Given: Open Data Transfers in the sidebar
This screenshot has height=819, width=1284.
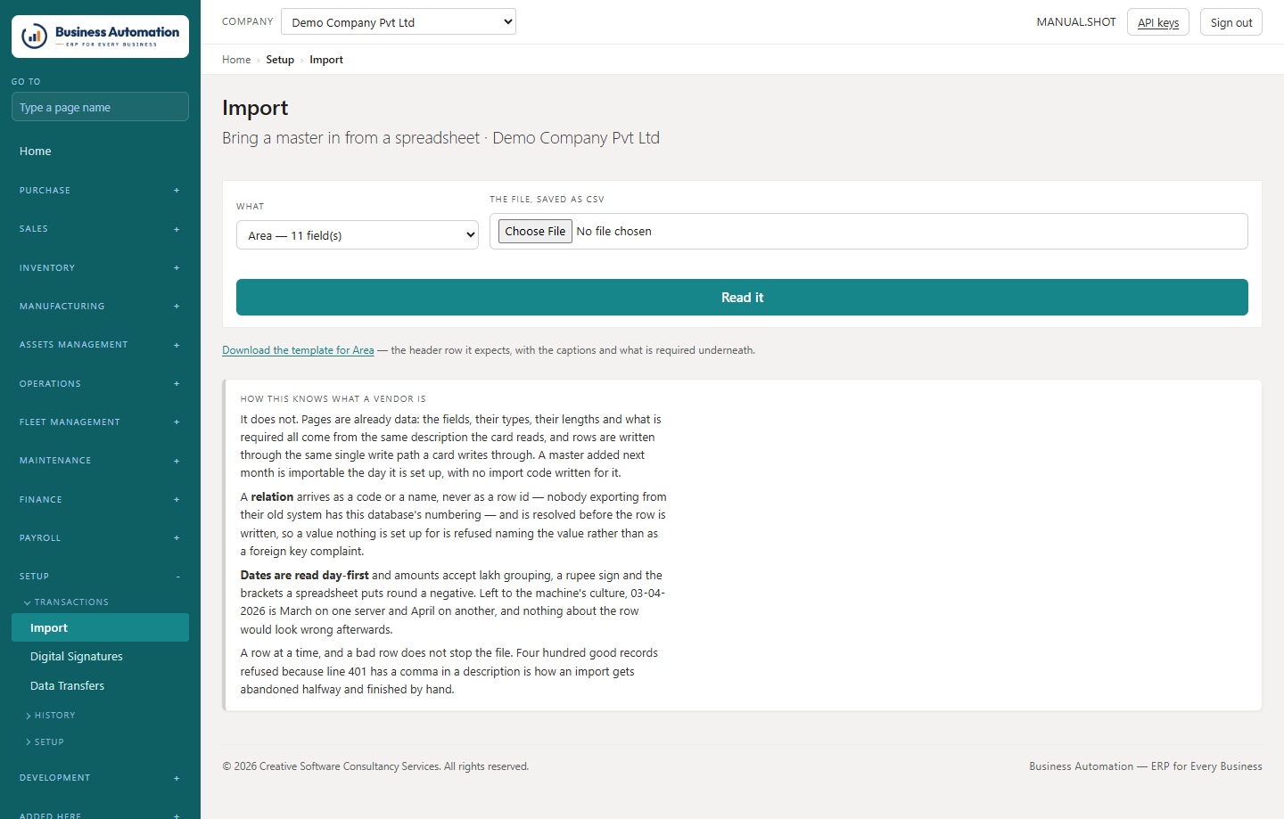Looking at the screenshot, I should pos(68,686).
